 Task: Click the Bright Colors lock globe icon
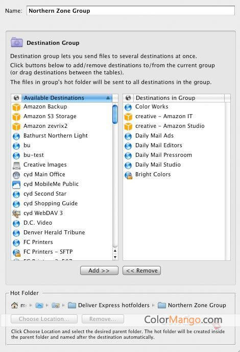(128, 175)
